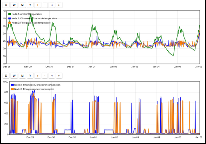Click the Dec 28 label on temperature axis
206x144 pixels.
pos(7,67)
